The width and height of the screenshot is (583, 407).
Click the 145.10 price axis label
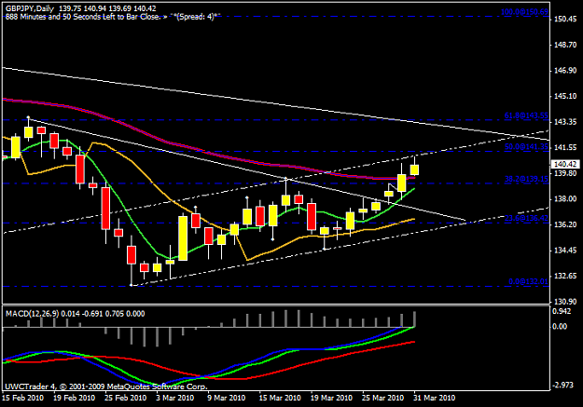(x=565, y=96)
